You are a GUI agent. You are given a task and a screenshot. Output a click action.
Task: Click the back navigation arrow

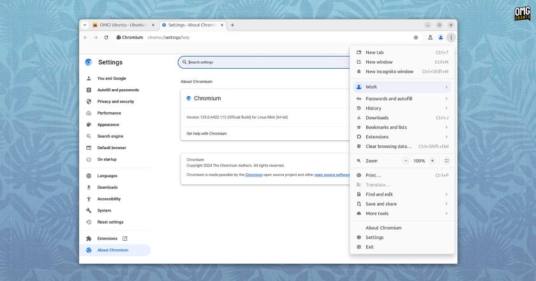[x=86, y=38]
